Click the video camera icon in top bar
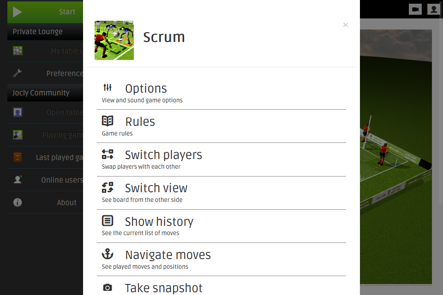Viewport: 443px width, 295px height. coord(415,9)
